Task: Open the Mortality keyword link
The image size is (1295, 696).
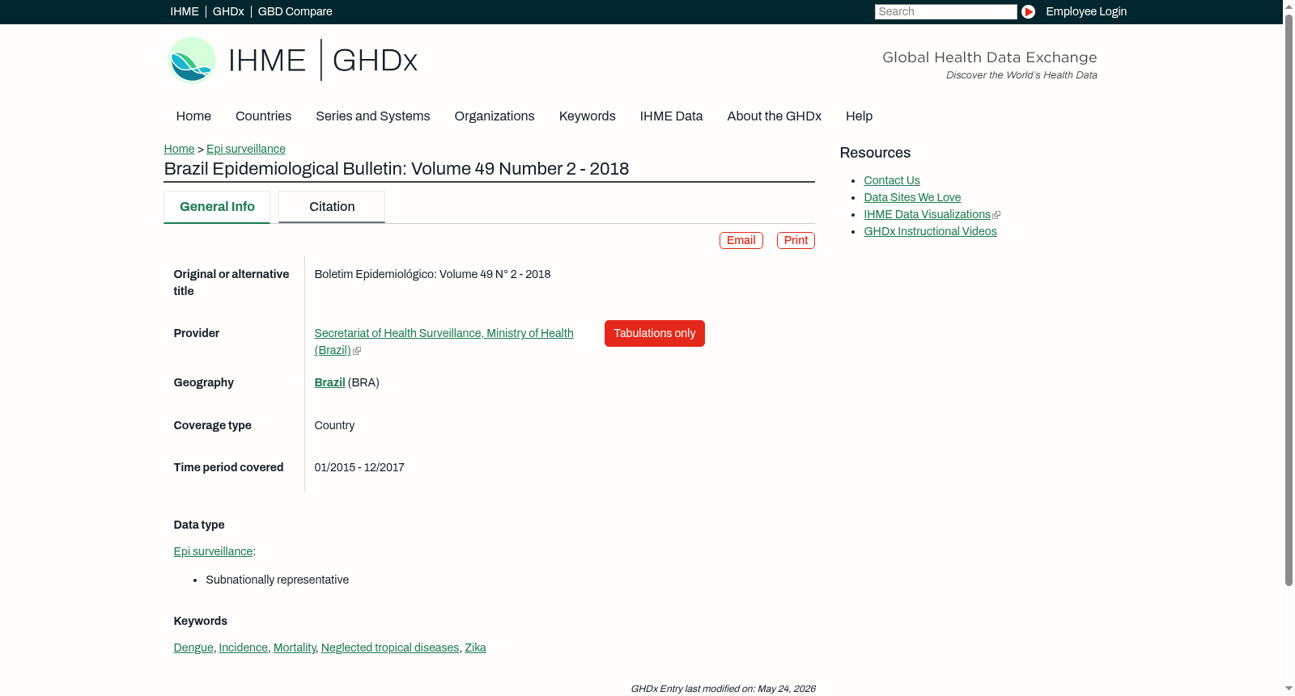Action: (295, 647)
